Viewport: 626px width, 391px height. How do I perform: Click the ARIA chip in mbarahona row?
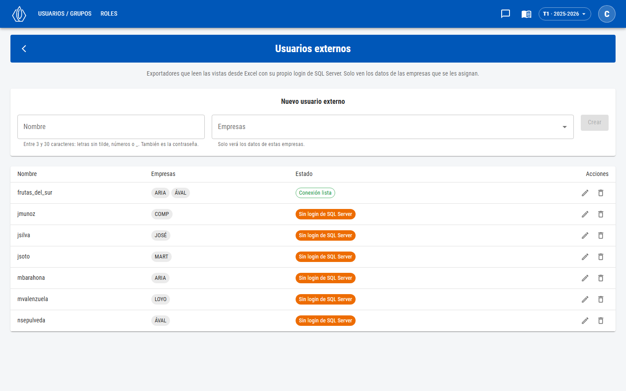(160, 278)
